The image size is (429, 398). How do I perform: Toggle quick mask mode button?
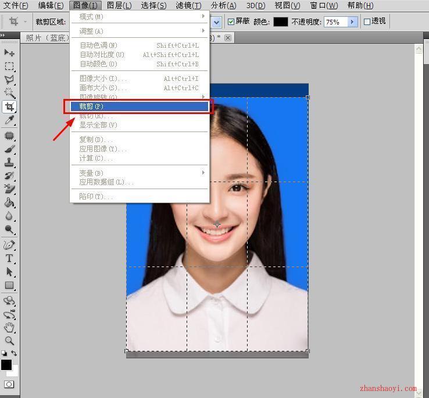pos(9,384)
